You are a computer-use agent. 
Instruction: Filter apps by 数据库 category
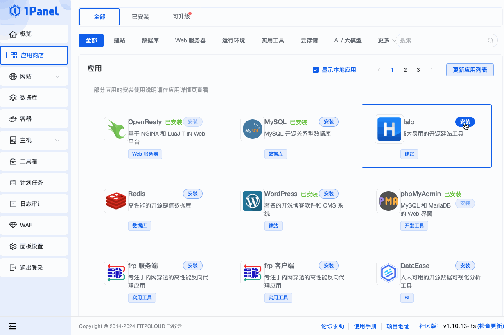tap(150, 40)
